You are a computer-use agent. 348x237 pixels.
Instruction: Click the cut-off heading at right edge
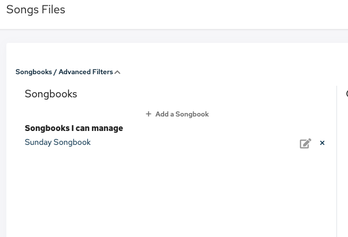(x=346, y=94)
